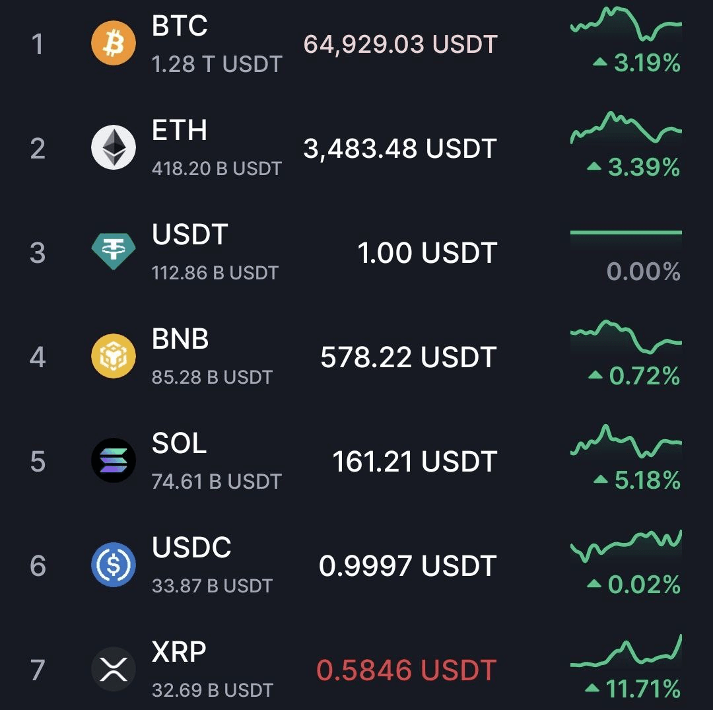713x710 pixels.
Task: Select the XRP ticker name
Action: tap(179, 651)
